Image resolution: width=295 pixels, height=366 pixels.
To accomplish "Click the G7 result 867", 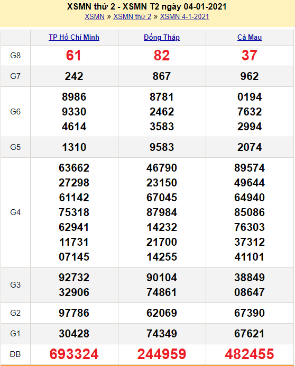I will coord(162,76).
